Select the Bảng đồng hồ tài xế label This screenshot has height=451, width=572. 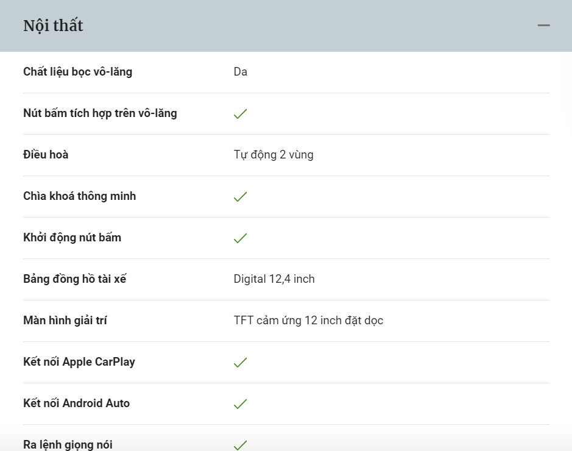75,279
